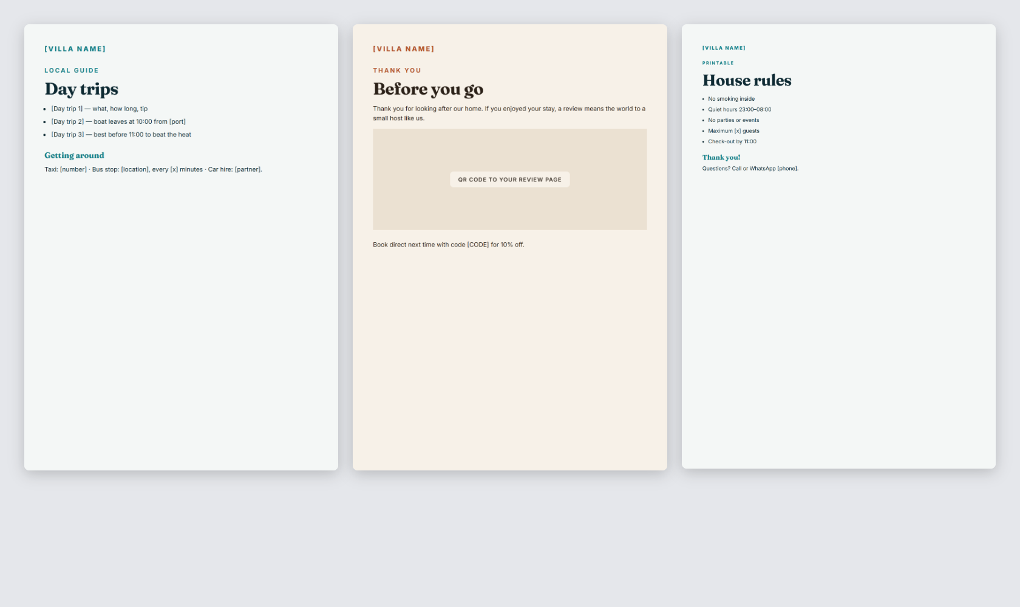Viewport: 1020px width, 607px height.
Task: Click the 'QR CODE TO YOUR REVIEW PAGE' placeholder
Action: (x=510, y=180)
